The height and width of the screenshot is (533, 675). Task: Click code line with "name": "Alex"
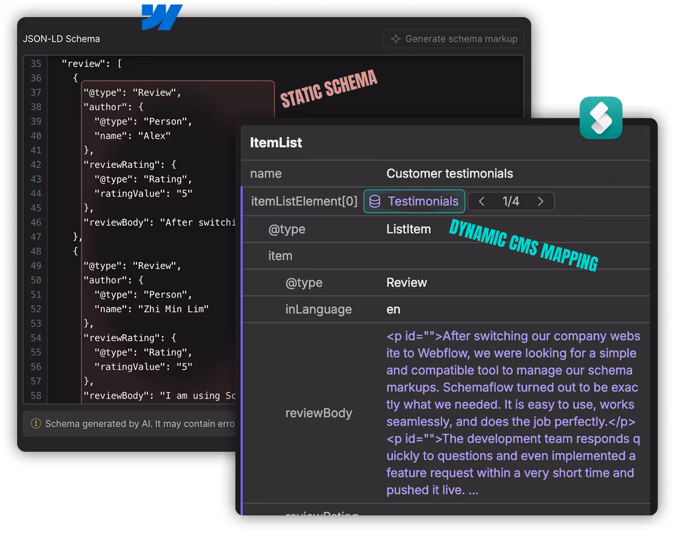pyautogui.click(x=133, y=136)
